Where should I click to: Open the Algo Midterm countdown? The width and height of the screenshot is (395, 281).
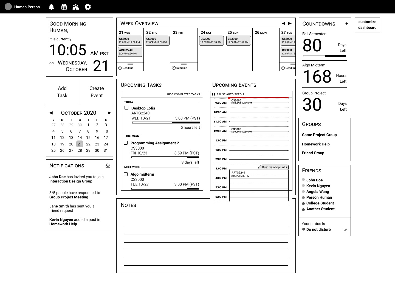[x=325, y=74]
